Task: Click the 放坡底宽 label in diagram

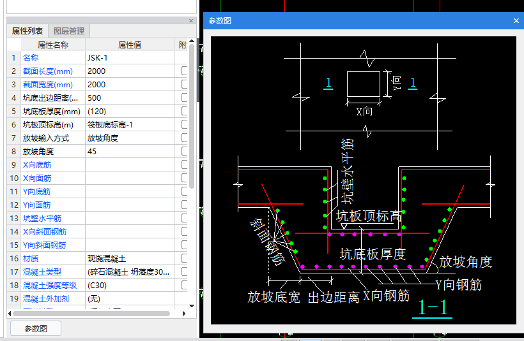Action: [x=274, y=296]
